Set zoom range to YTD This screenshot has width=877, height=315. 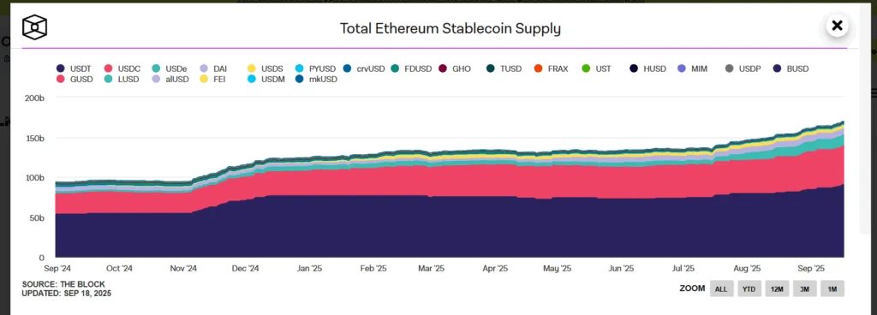tap(749, 288)
